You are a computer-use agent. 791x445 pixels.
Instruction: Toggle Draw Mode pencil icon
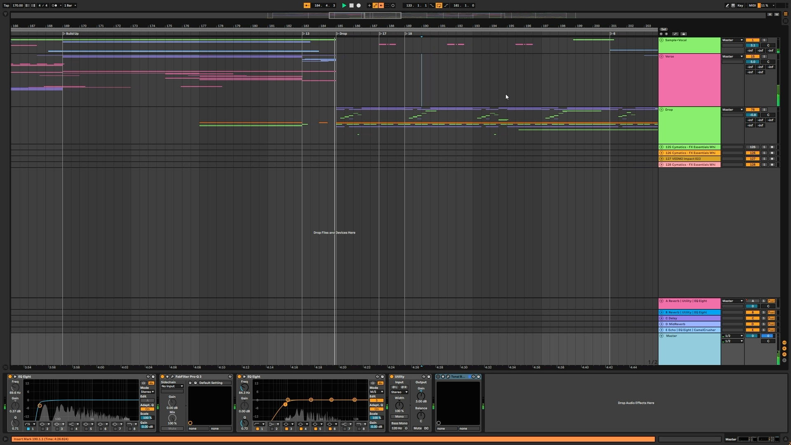(x=727, y=5)
